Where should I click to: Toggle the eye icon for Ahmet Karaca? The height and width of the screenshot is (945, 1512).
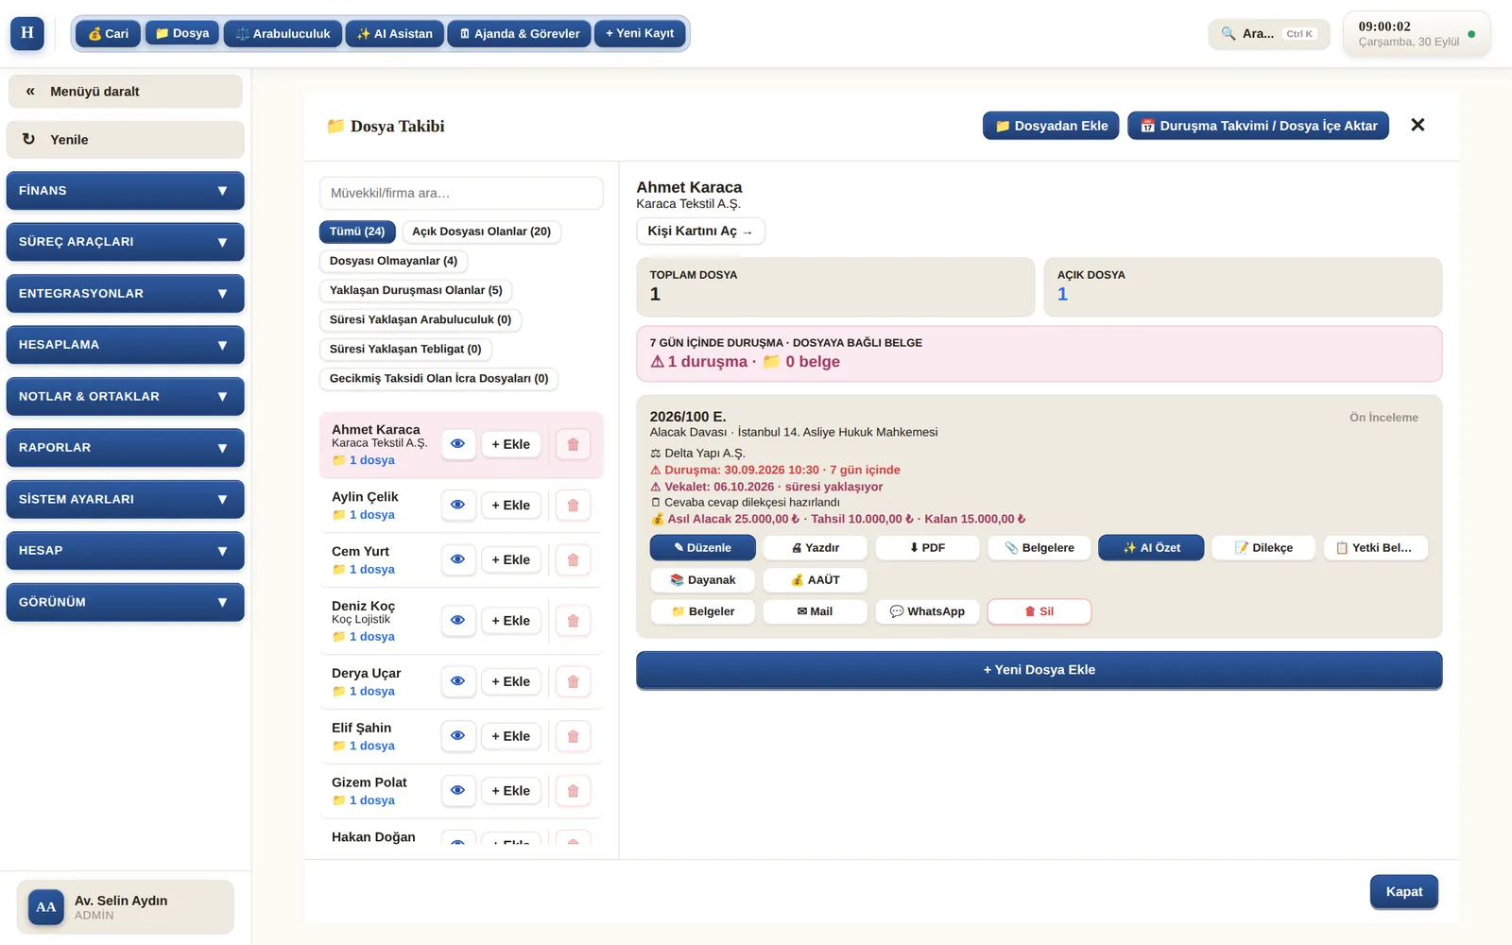click(x=458, y=444)
